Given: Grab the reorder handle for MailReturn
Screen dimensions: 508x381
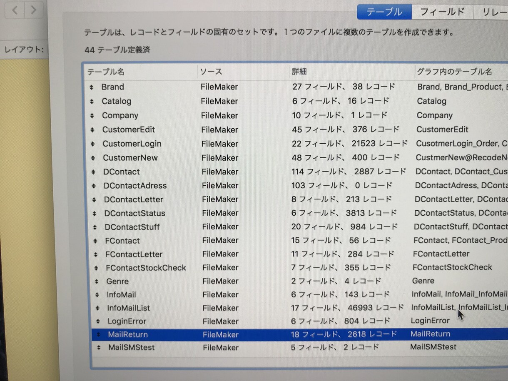Looking at the screenshot, I should click(x=99, y=334).
